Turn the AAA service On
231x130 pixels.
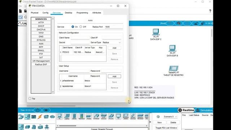click(73, 27)
